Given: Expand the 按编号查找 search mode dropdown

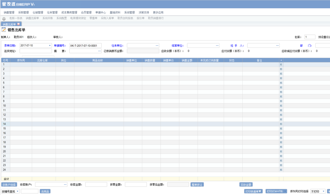Looking at the screenshot, I should [18, 191].
